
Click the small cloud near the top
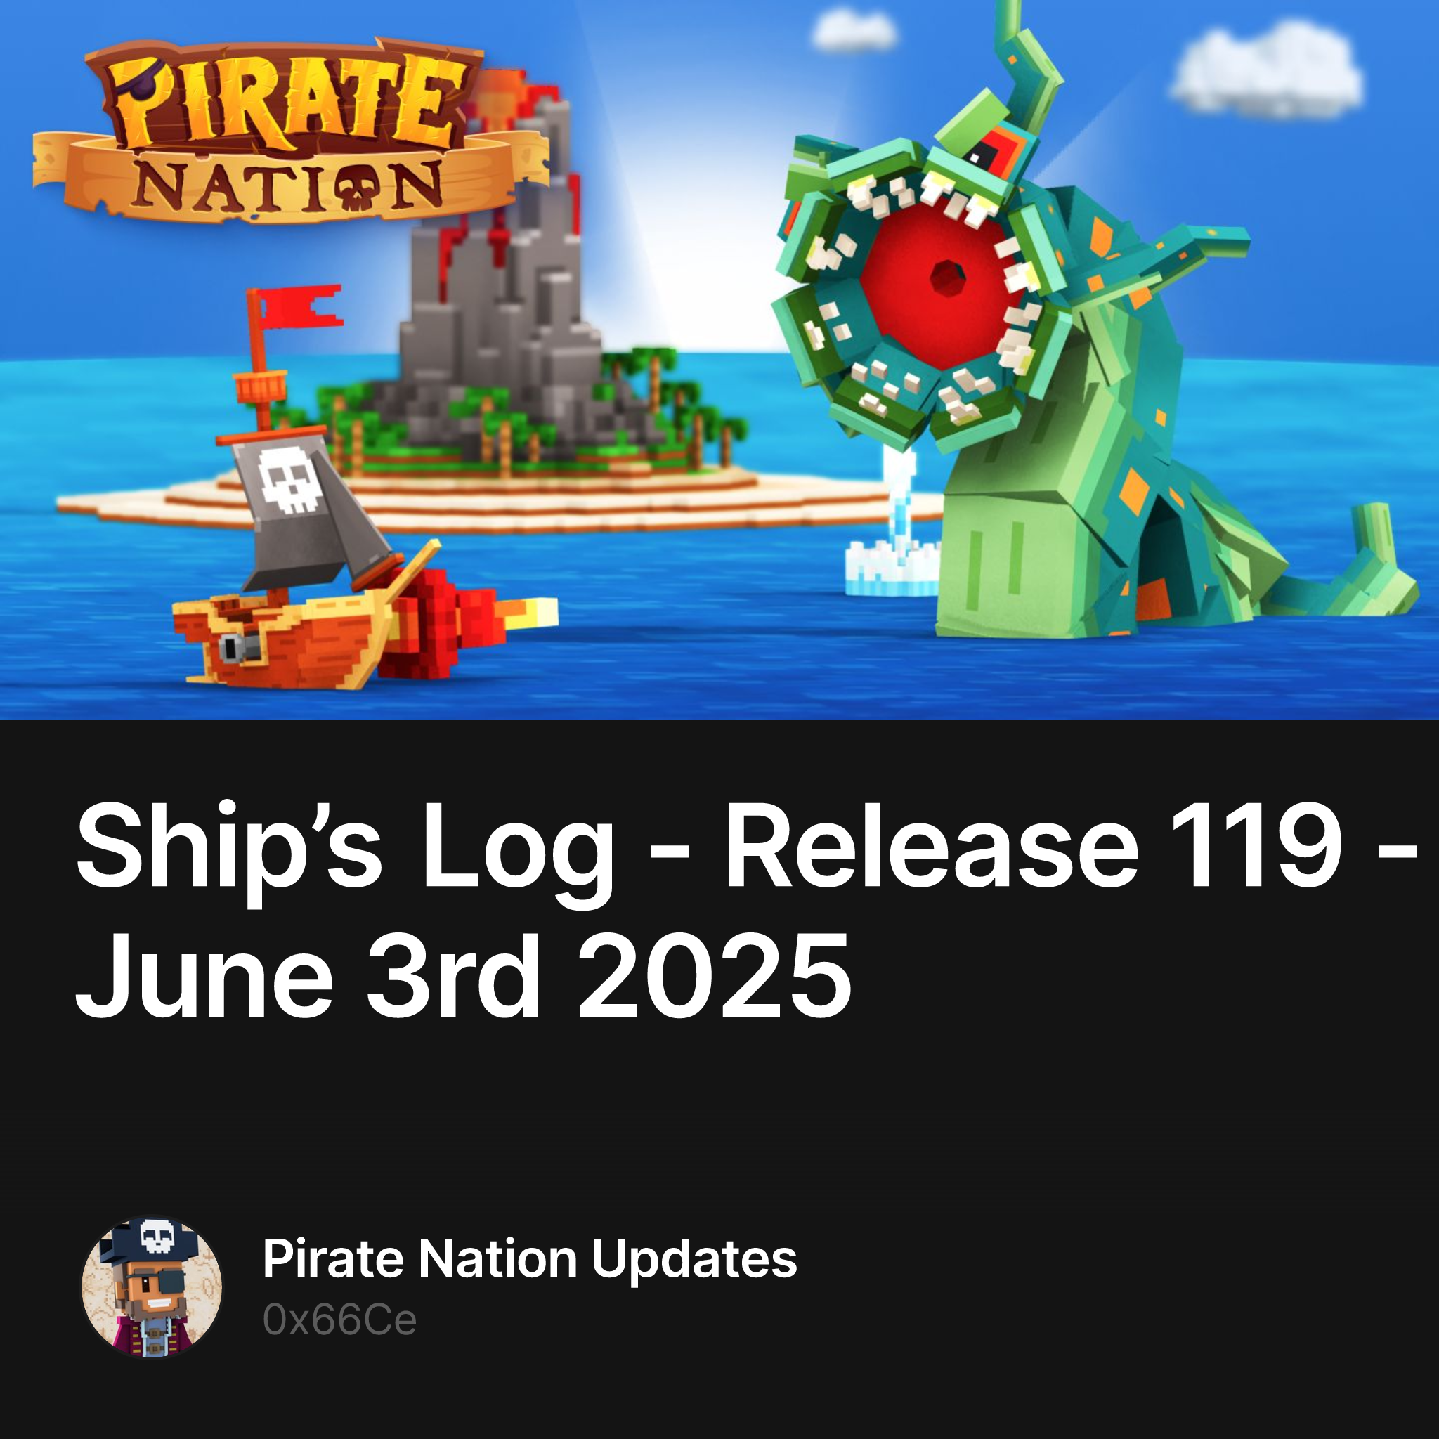[x=854, y=30]
